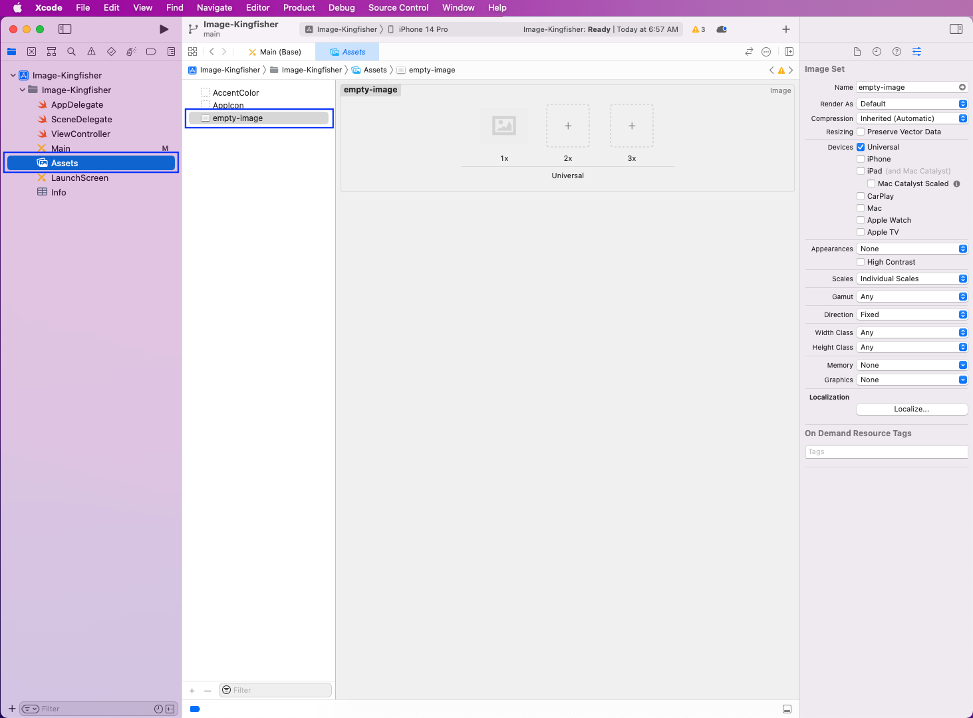The image size is (973, 718).
Task: Open the Direction dropdown
Action: (x=912, y=314)
